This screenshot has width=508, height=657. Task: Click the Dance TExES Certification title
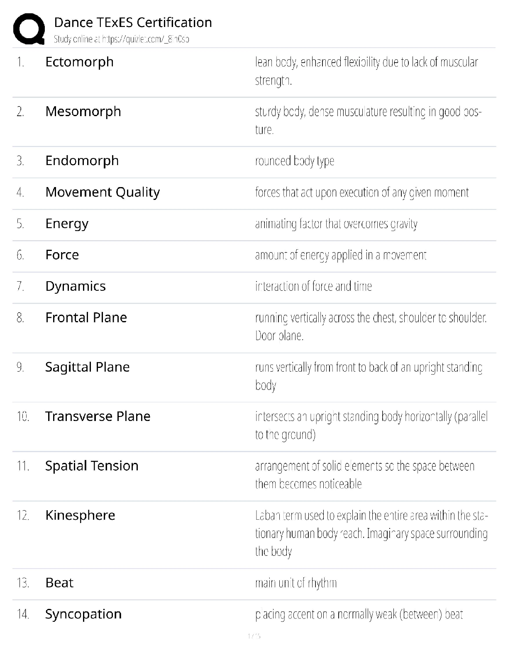pos(133,22)
